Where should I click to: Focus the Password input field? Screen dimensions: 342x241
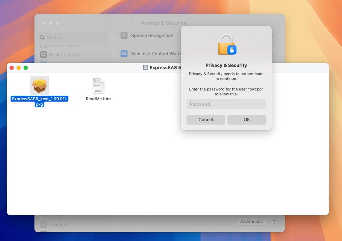226,104
